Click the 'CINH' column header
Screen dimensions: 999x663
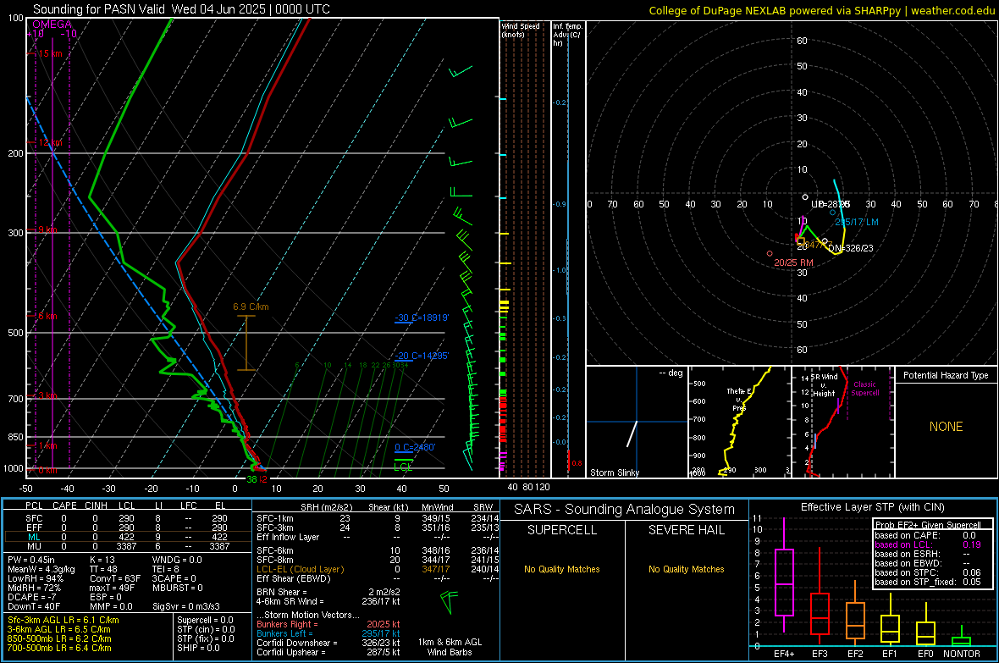[x=96, y=506]
